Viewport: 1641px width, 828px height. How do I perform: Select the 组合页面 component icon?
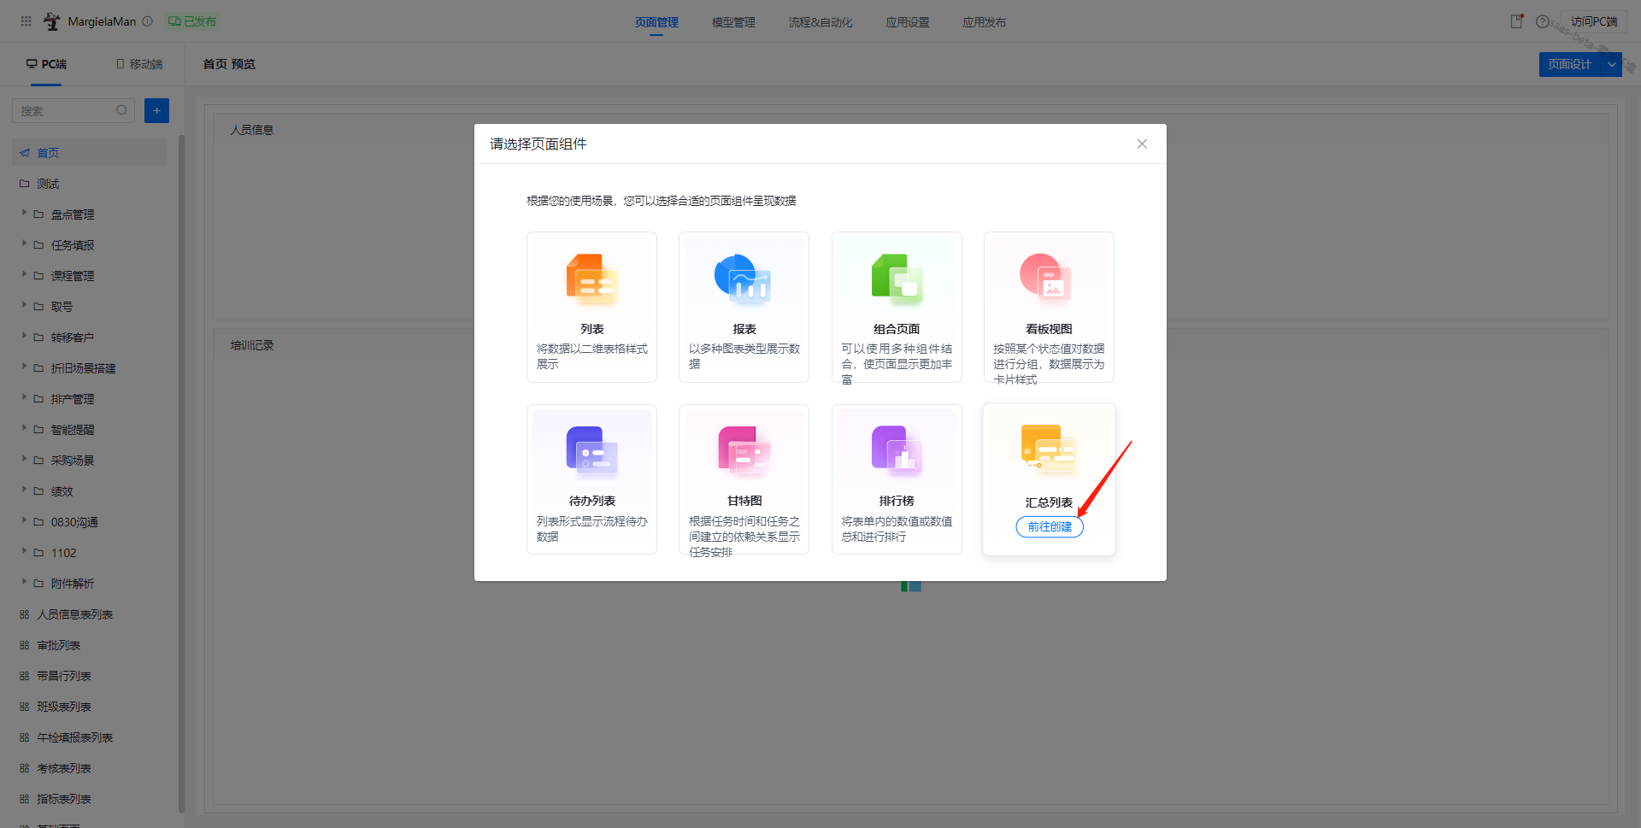click(897, 279)
